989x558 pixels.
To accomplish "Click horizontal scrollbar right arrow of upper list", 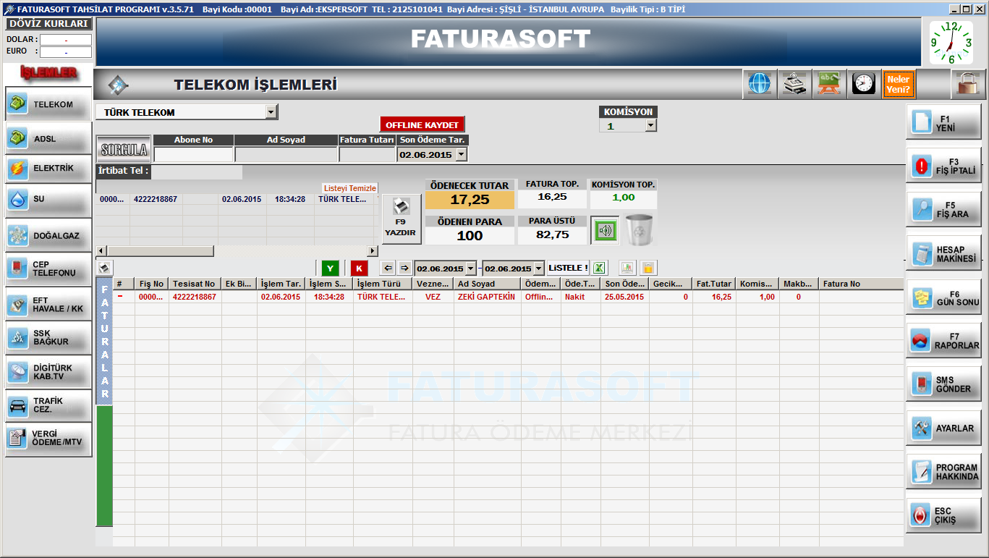I will [x=373, y=251].
